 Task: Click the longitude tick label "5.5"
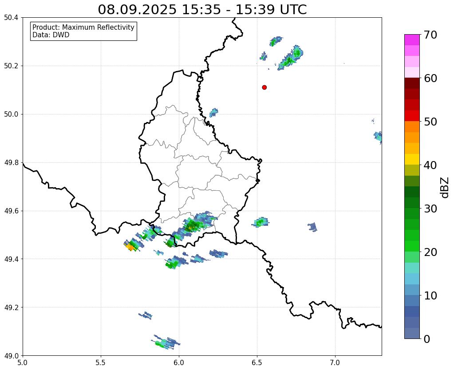coord(101,362)
